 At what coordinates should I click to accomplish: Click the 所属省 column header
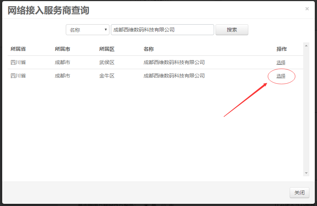click(x=18, y=49)
